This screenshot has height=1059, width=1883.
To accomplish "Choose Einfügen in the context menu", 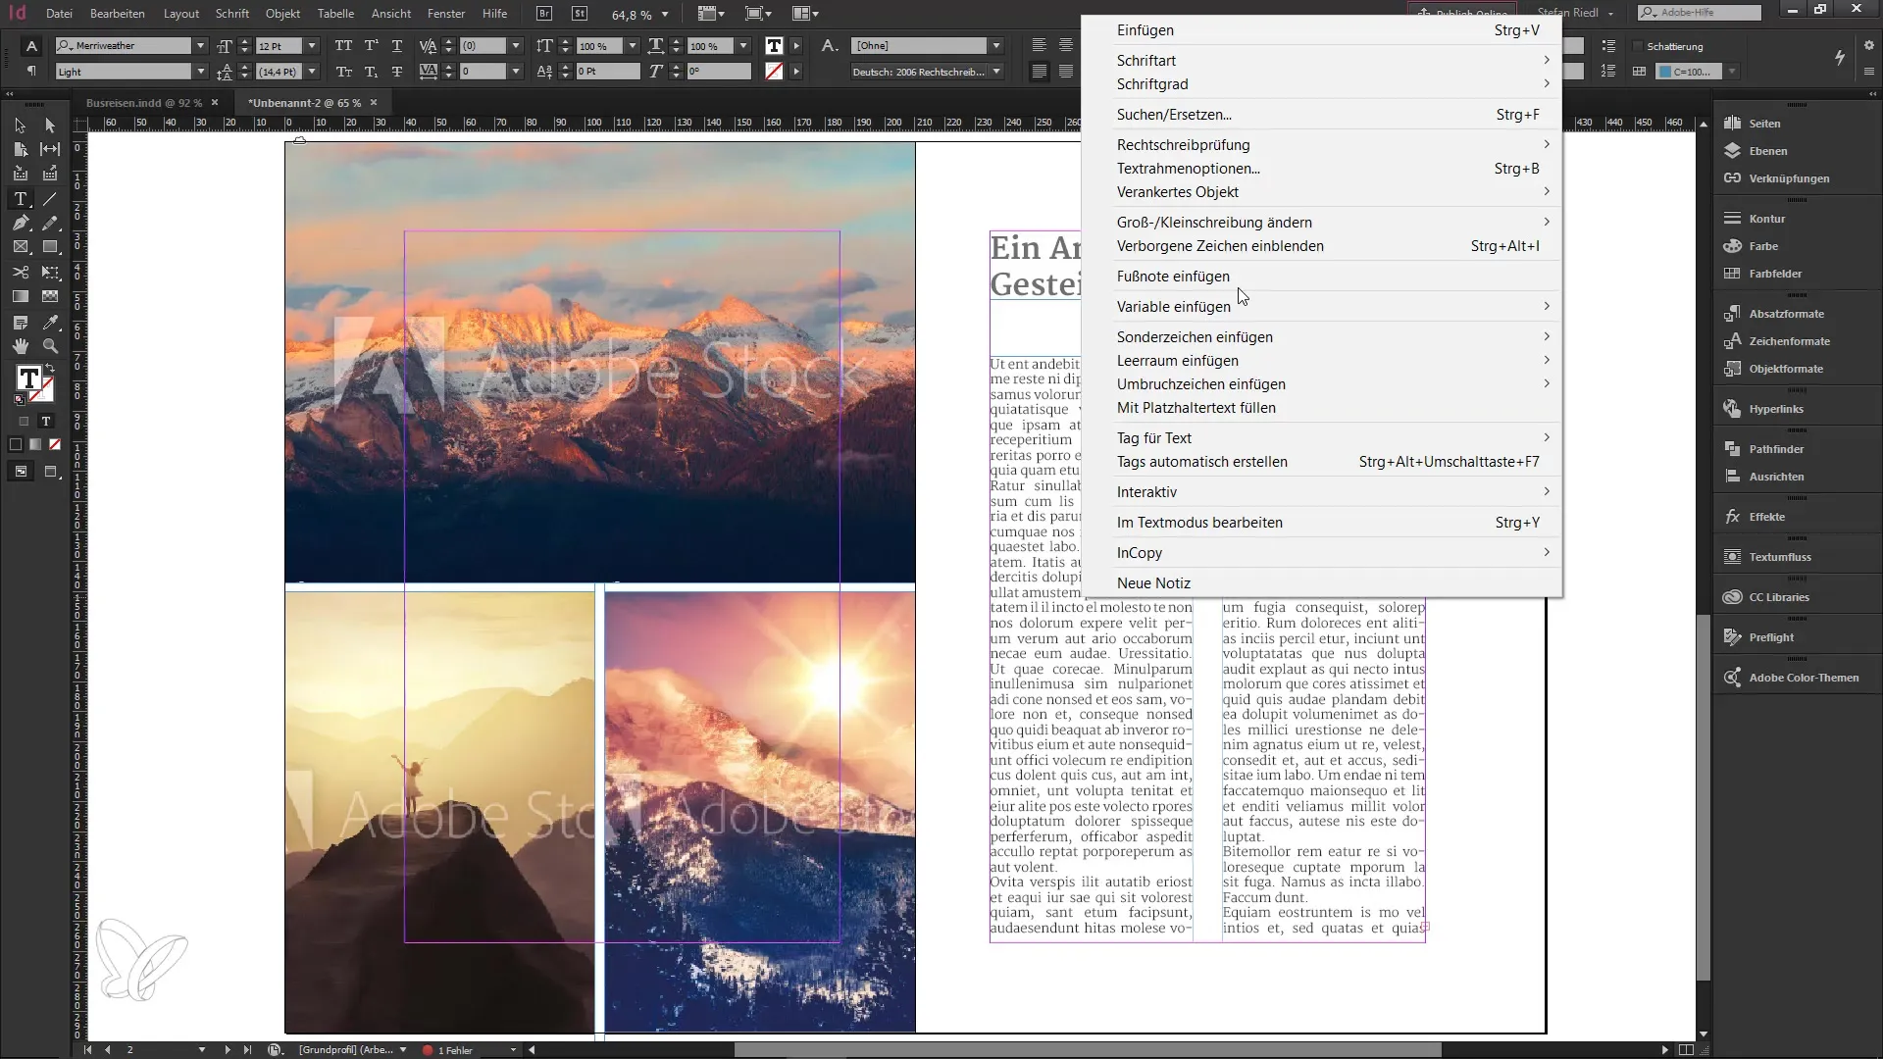I will coord(1321,30).
